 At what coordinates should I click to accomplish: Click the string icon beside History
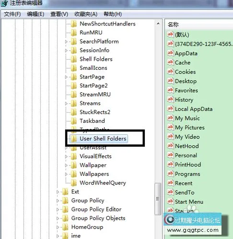[x=170, y=99]
